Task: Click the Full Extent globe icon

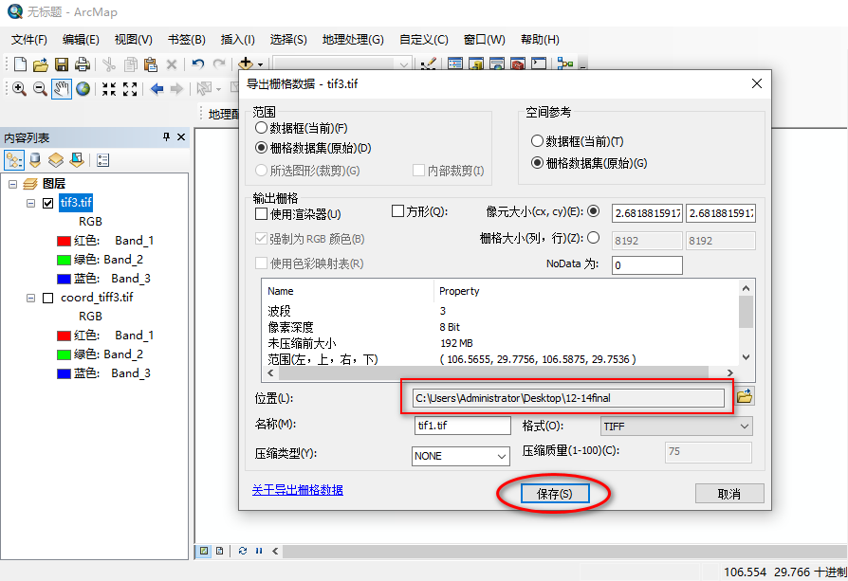Action: [x=83, y=89]
